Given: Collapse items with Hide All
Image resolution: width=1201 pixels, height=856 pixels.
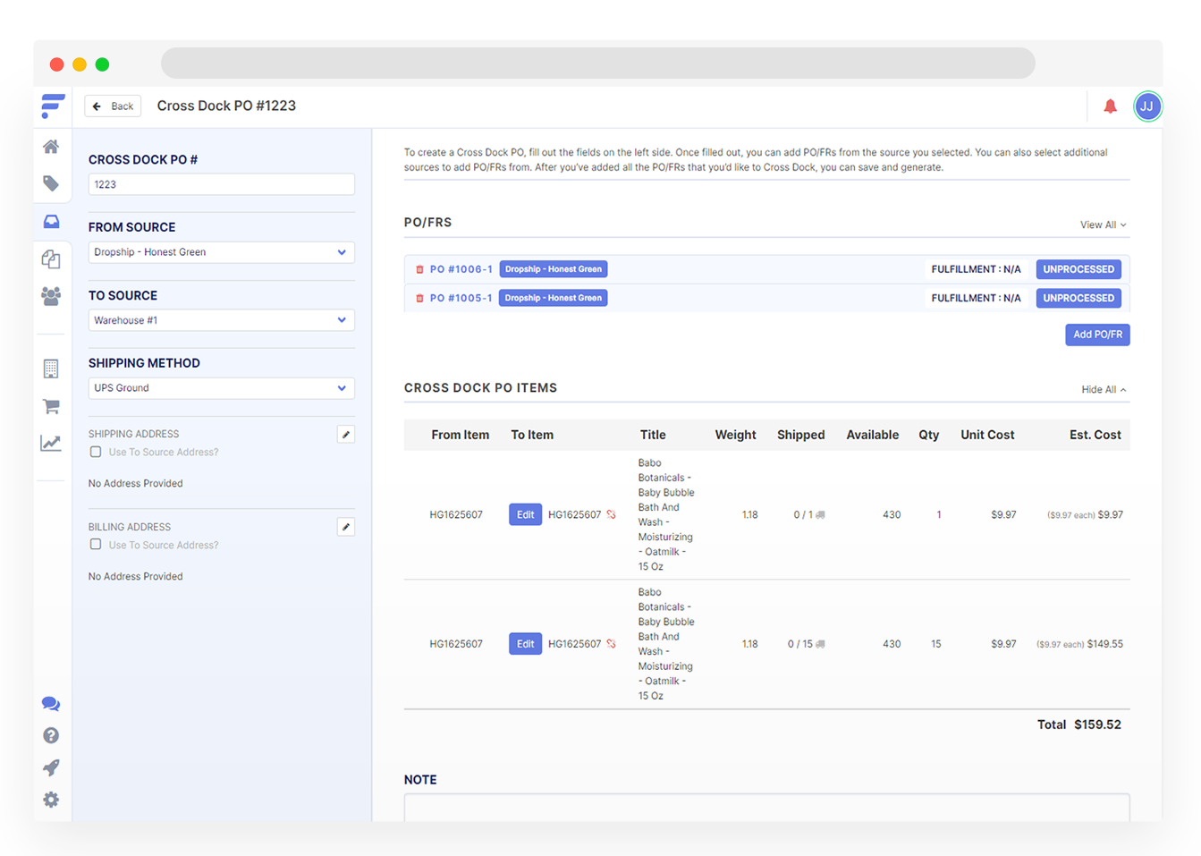Looking at the screenshot, I should [x=1104, y=390].
